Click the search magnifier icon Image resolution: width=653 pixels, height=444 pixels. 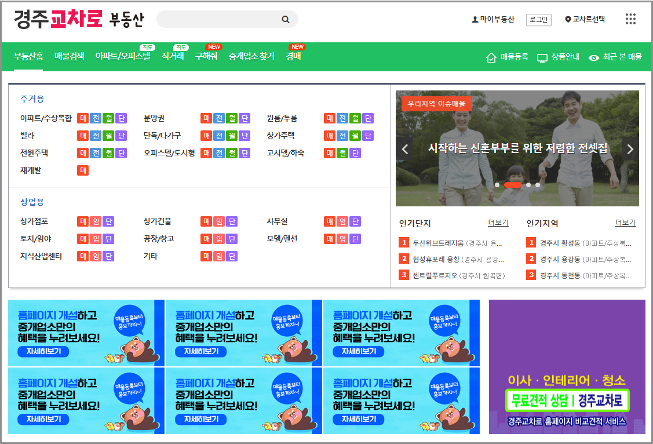click(x=285, y=19)
